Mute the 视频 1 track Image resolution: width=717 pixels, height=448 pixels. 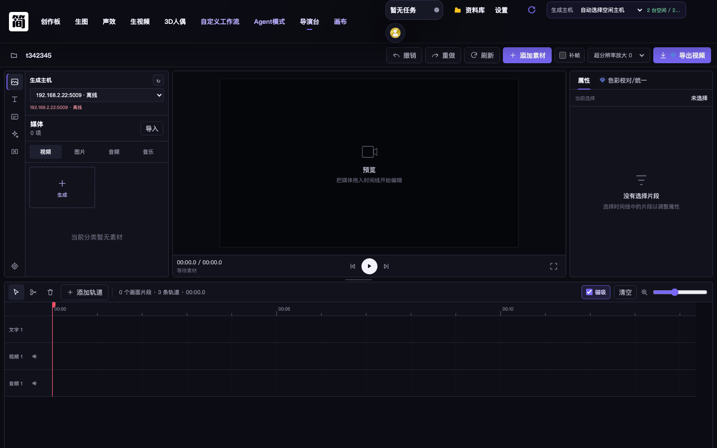[x=35, y=356]
